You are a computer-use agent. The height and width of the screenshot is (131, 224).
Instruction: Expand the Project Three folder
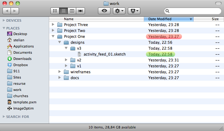coord(53,25)
